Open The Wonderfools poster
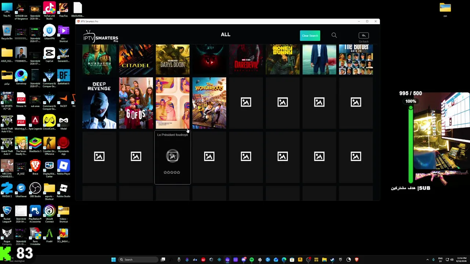The height and width of the screenshot is (264, 470). [x=209, y=103]
